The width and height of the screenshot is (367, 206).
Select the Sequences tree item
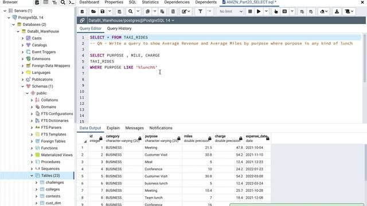pos(50,169)
